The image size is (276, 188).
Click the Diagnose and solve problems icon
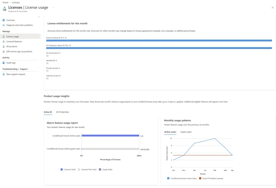(4, 25)
